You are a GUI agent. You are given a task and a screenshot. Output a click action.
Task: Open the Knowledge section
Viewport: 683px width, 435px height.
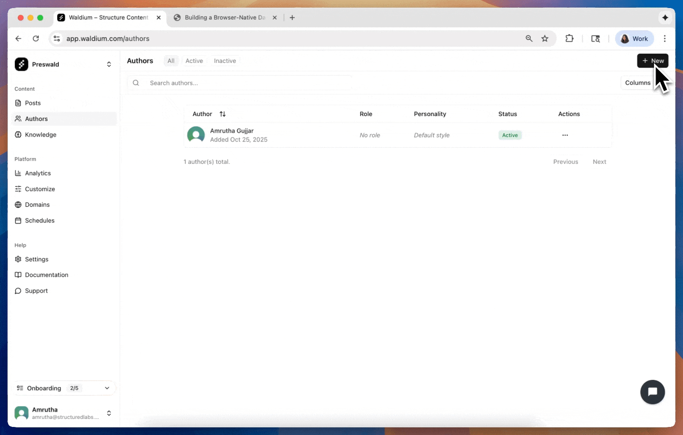point(40,135)
